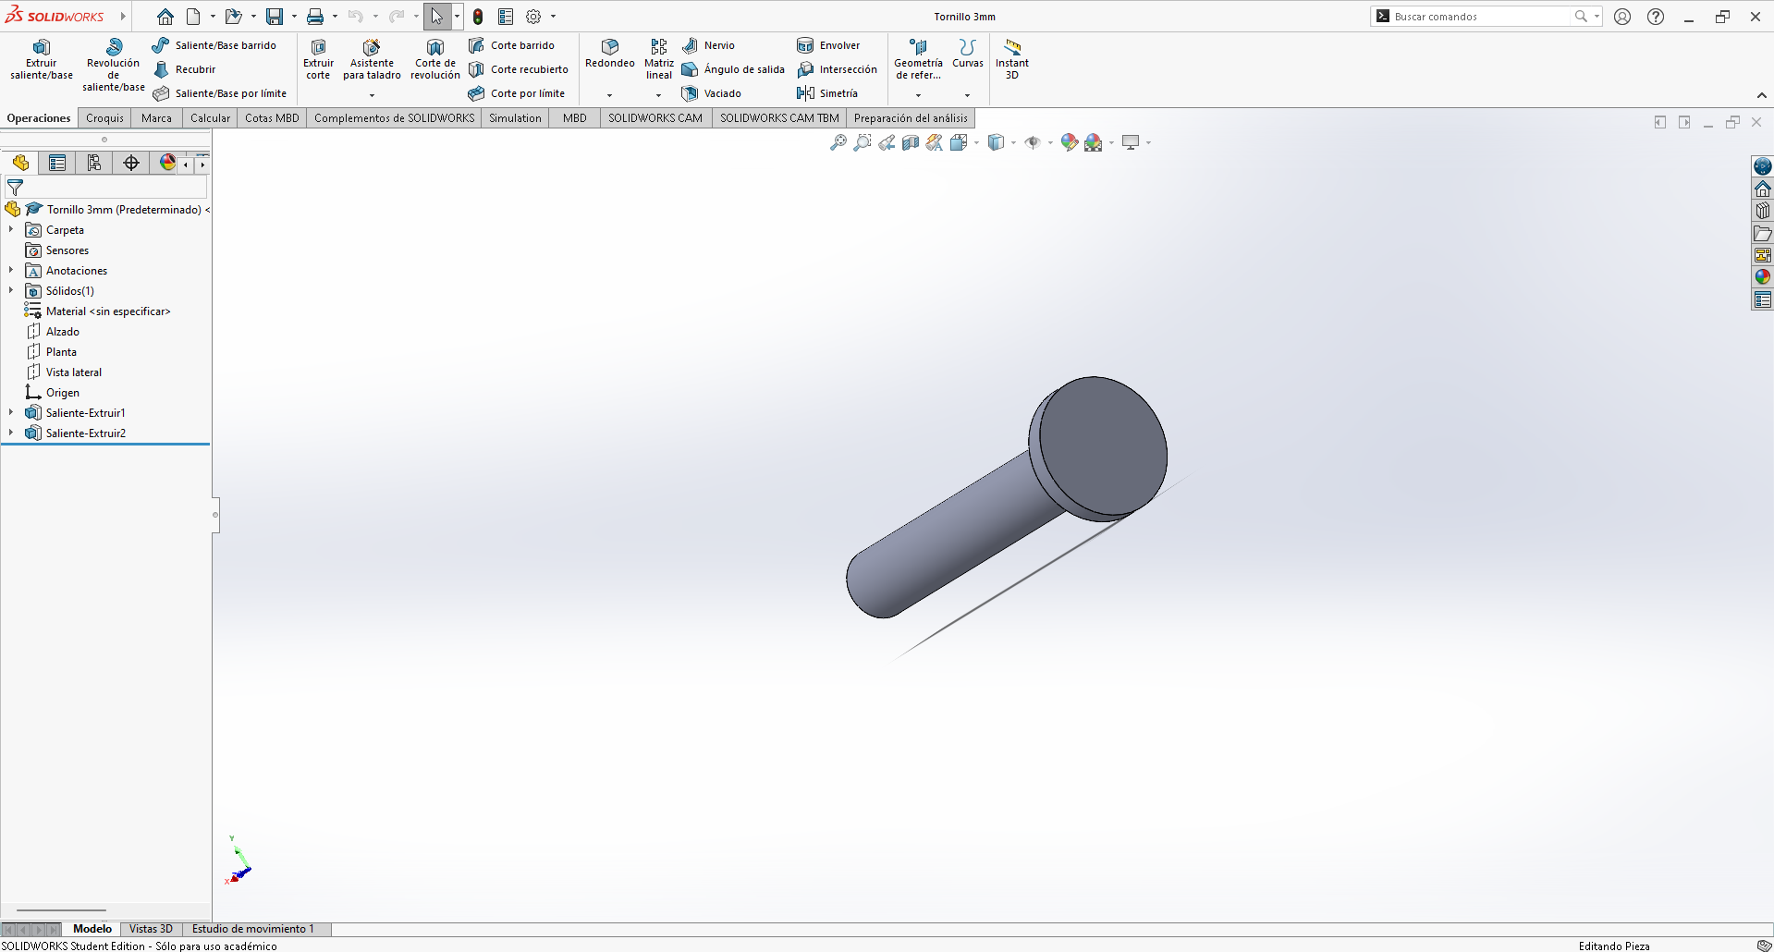Expand the Anotaciones tree node
This screenshot has height=952, width=1774.
coord(11,271)
